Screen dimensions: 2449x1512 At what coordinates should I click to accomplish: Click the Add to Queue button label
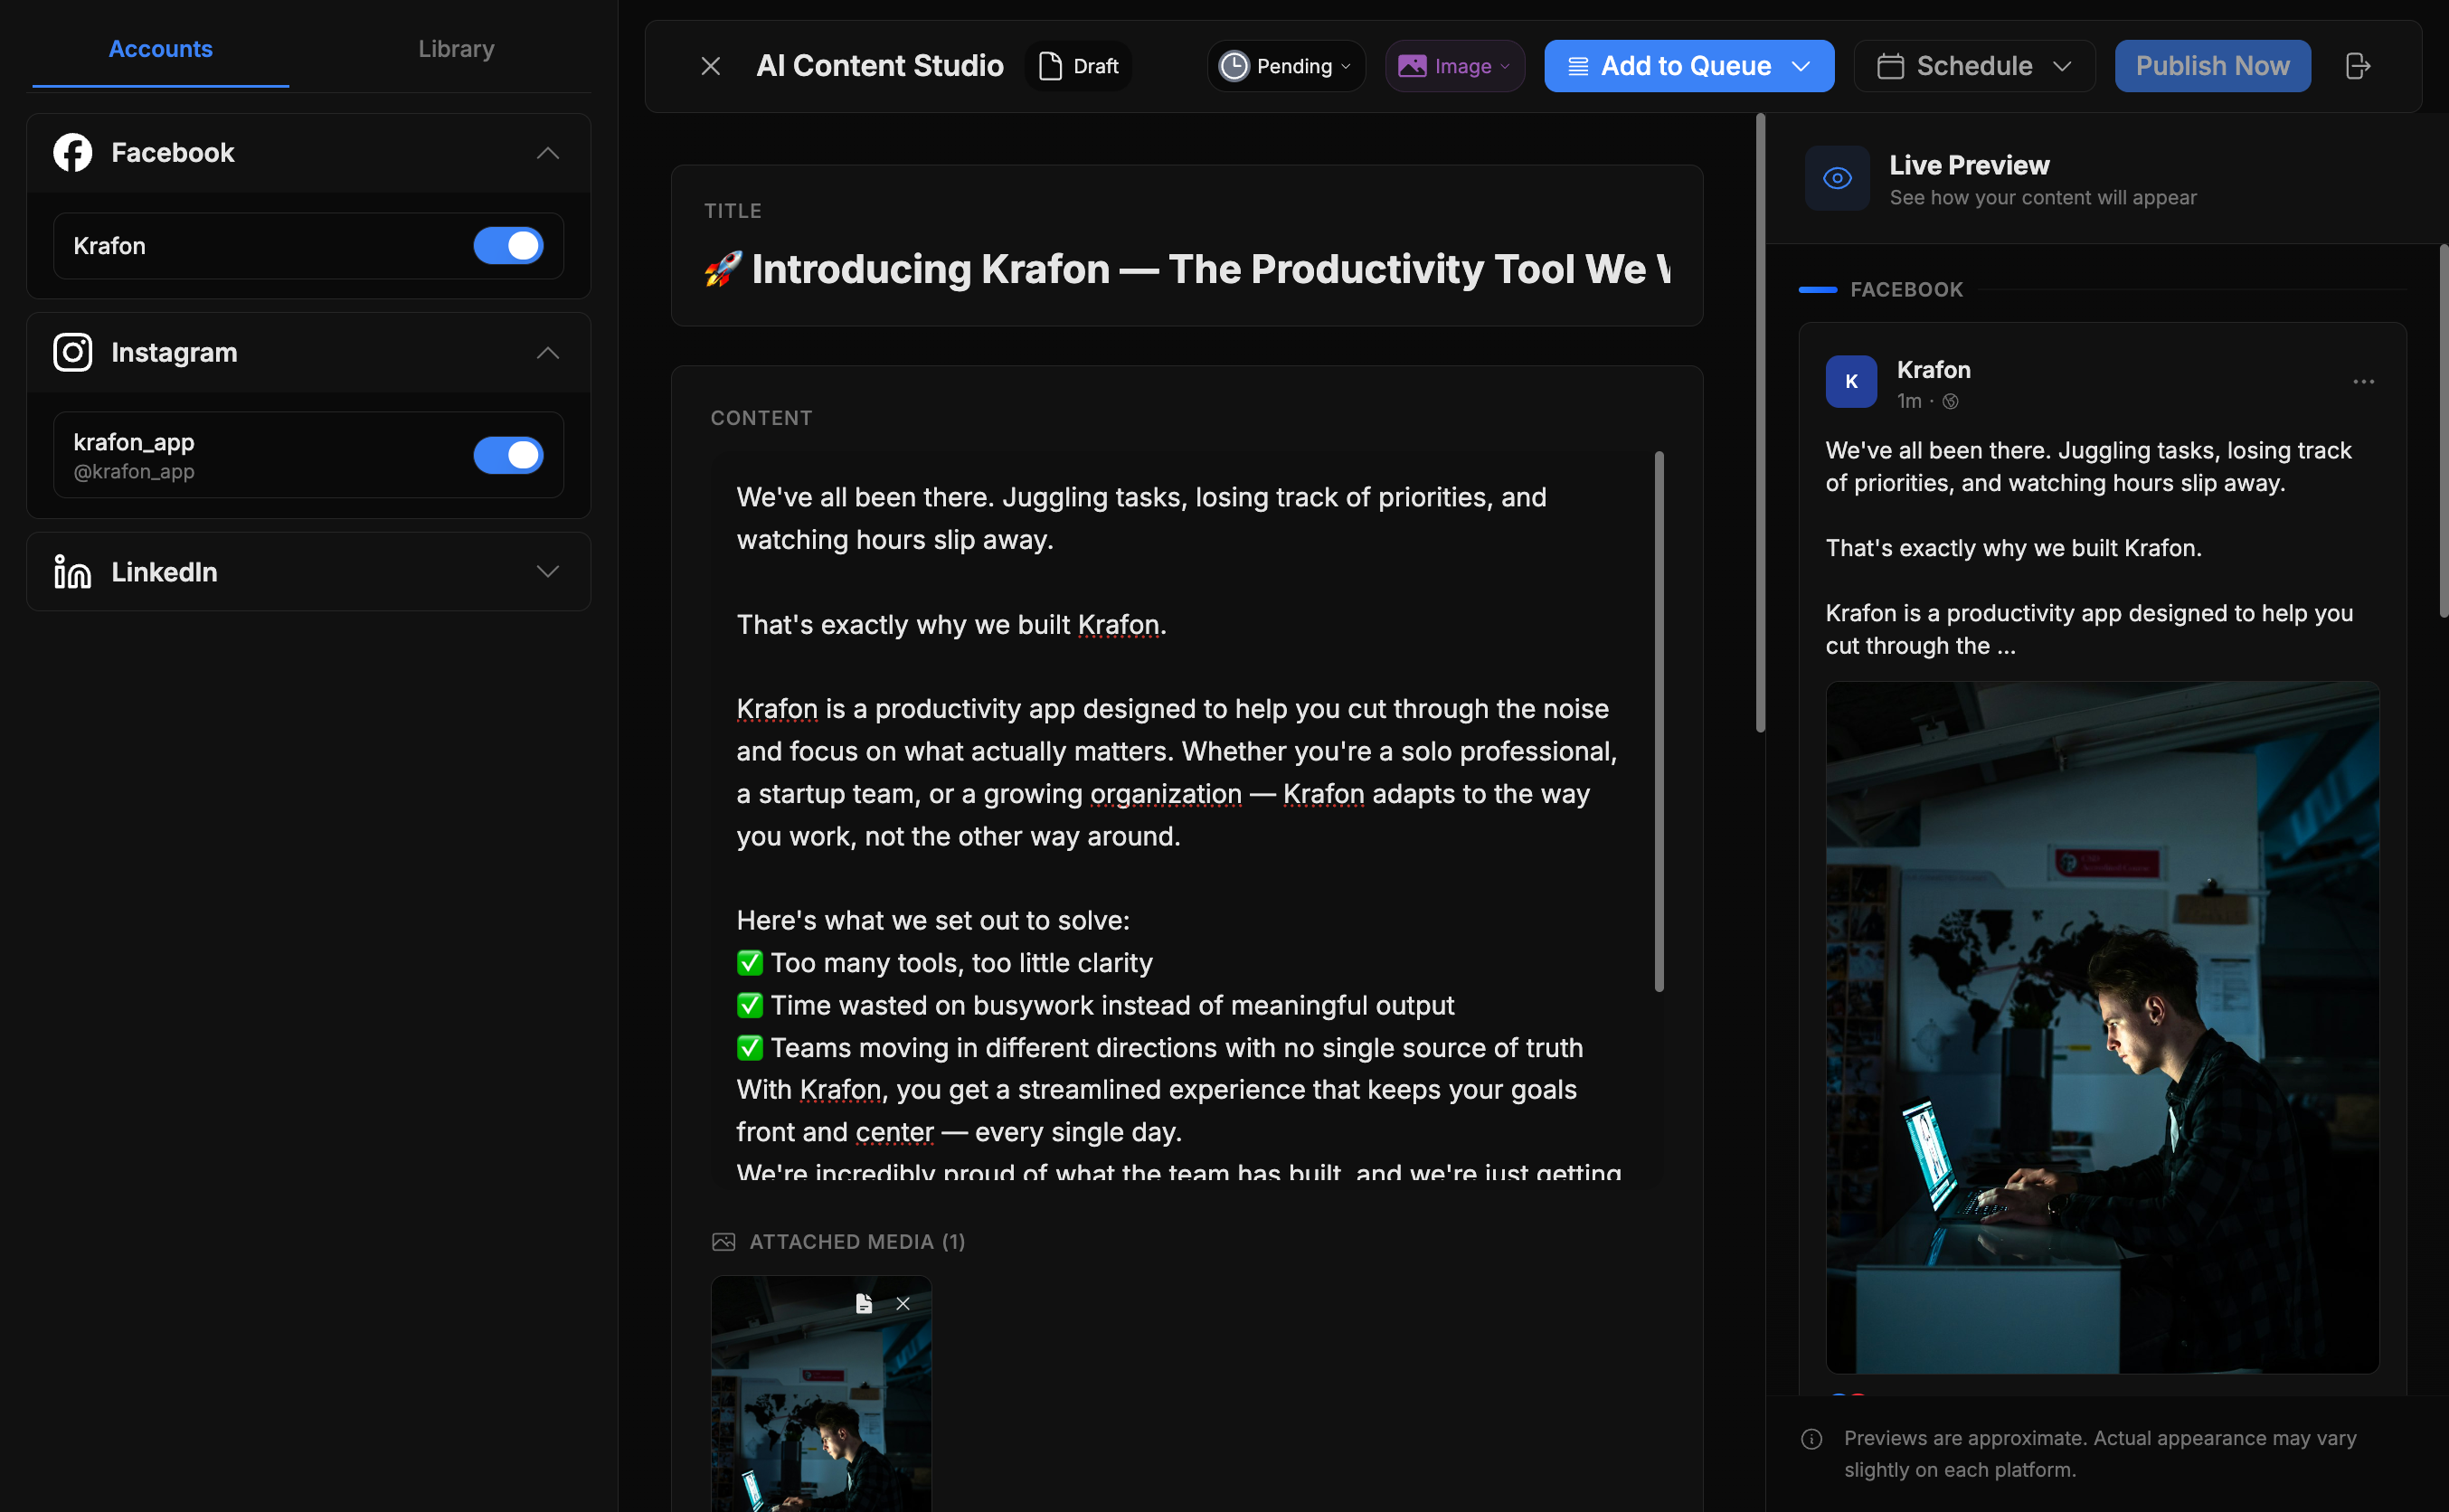[x=1686, y=66]
